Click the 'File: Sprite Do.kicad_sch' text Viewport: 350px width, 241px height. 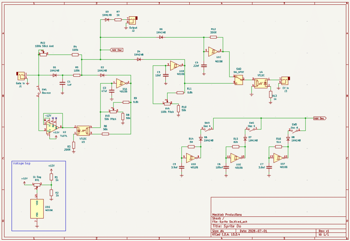[x=230, y=222]
